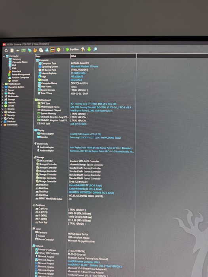Click the KINGSTON SNV2S2000G disk link
Image resolution: width=208 pixels, height=277 pixels.
coord(91,193)
